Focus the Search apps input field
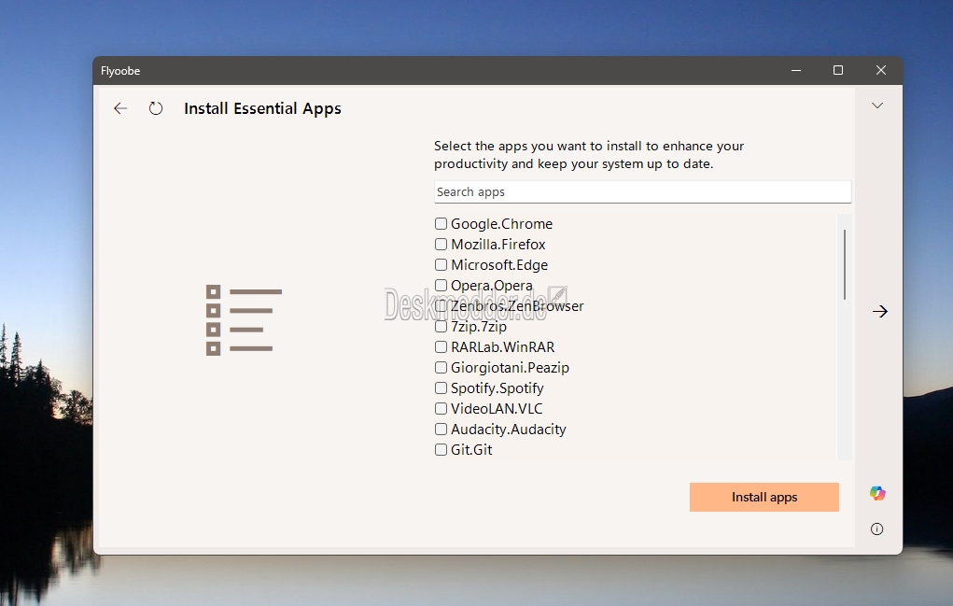 click(642, 192)
